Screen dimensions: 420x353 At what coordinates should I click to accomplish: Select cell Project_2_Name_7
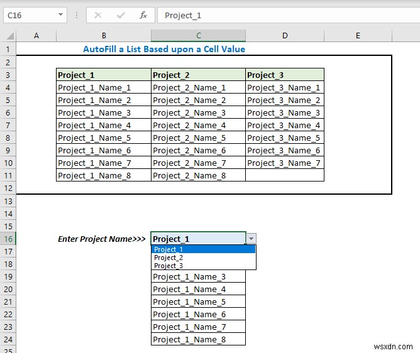pos(198,163)
